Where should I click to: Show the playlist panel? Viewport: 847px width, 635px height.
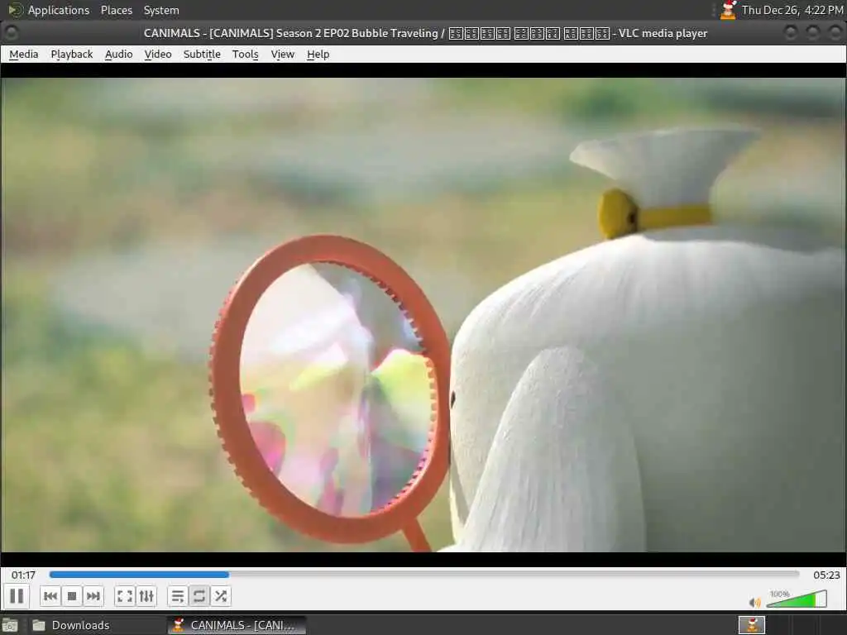click(178, 596)
